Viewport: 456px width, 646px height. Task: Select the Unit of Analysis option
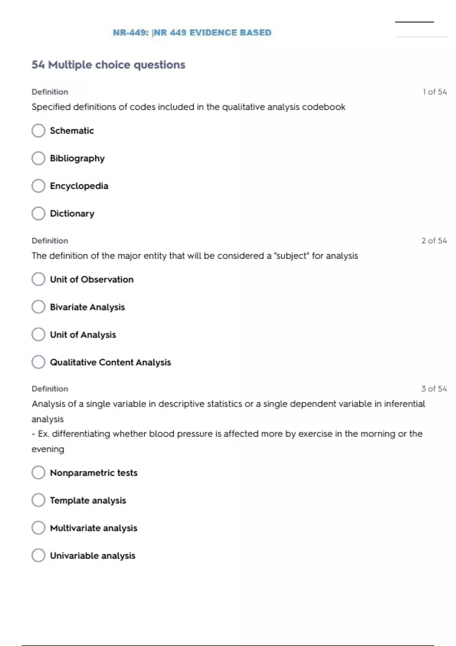point(38,335)
